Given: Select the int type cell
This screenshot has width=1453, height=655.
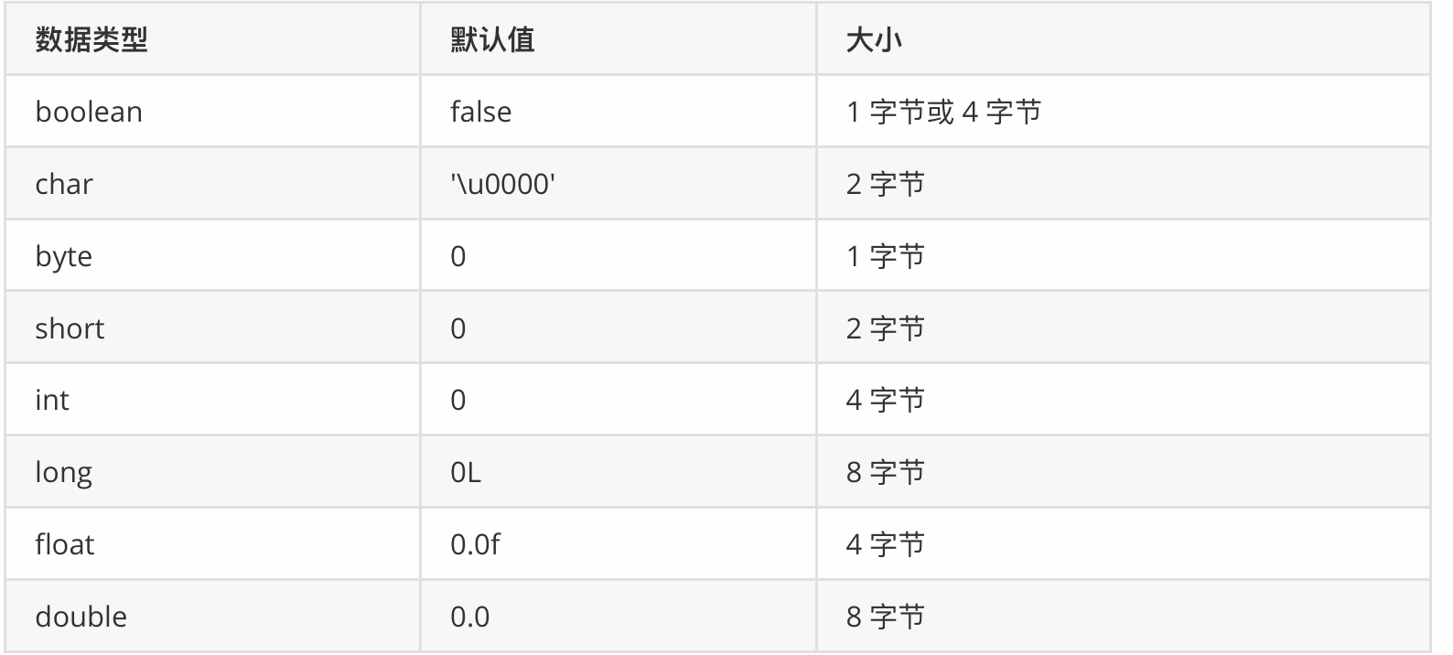Looking at the screenshot, I should [x=52, y=400].
